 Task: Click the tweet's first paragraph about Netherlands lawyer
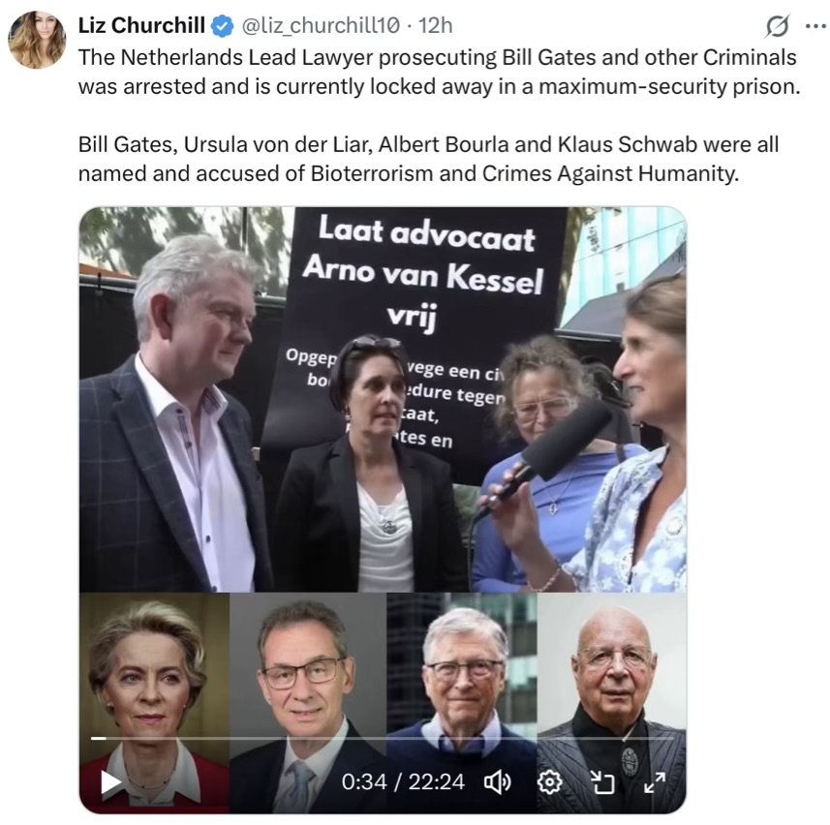(x=440, y=72)
